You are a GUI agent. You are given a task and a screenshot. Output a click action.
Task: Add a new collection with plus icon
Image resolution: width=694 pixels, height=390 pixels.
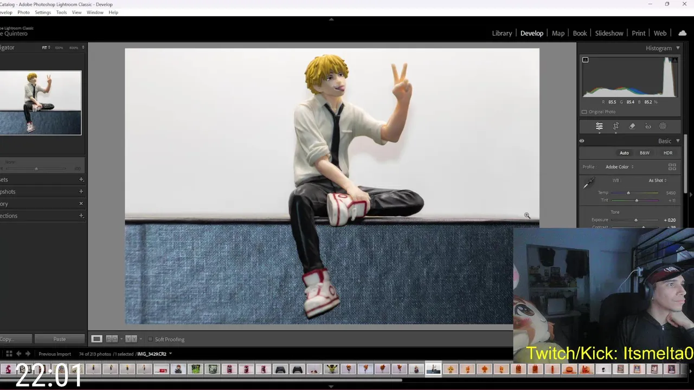81,216
